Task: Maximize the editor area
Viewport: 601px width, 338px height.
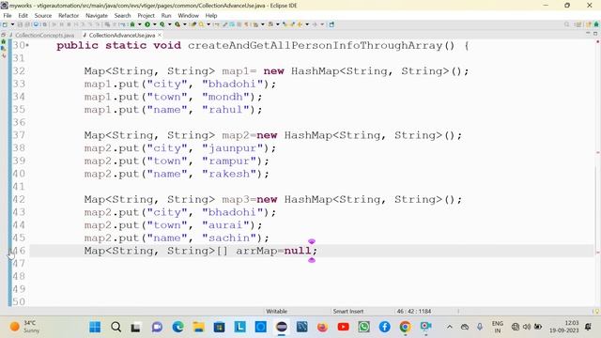Action: point(595,34)
